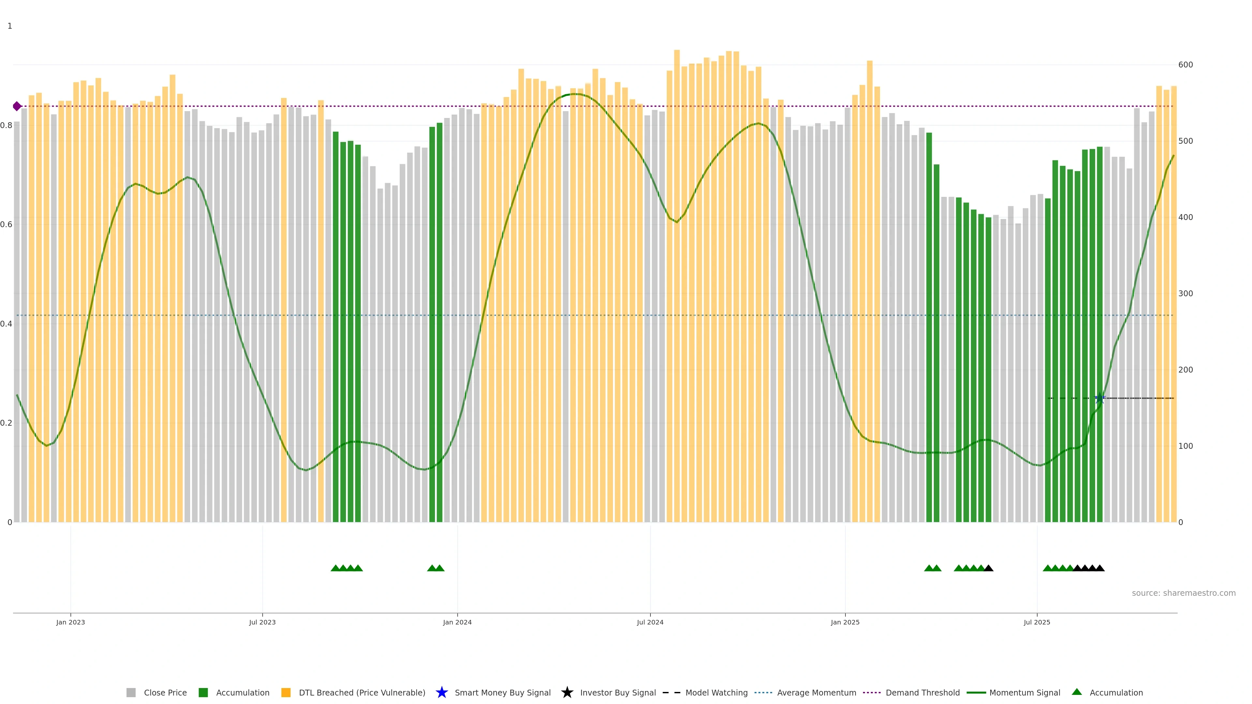Click the purple diamond Demand Threshold marker

click(17, 106)
